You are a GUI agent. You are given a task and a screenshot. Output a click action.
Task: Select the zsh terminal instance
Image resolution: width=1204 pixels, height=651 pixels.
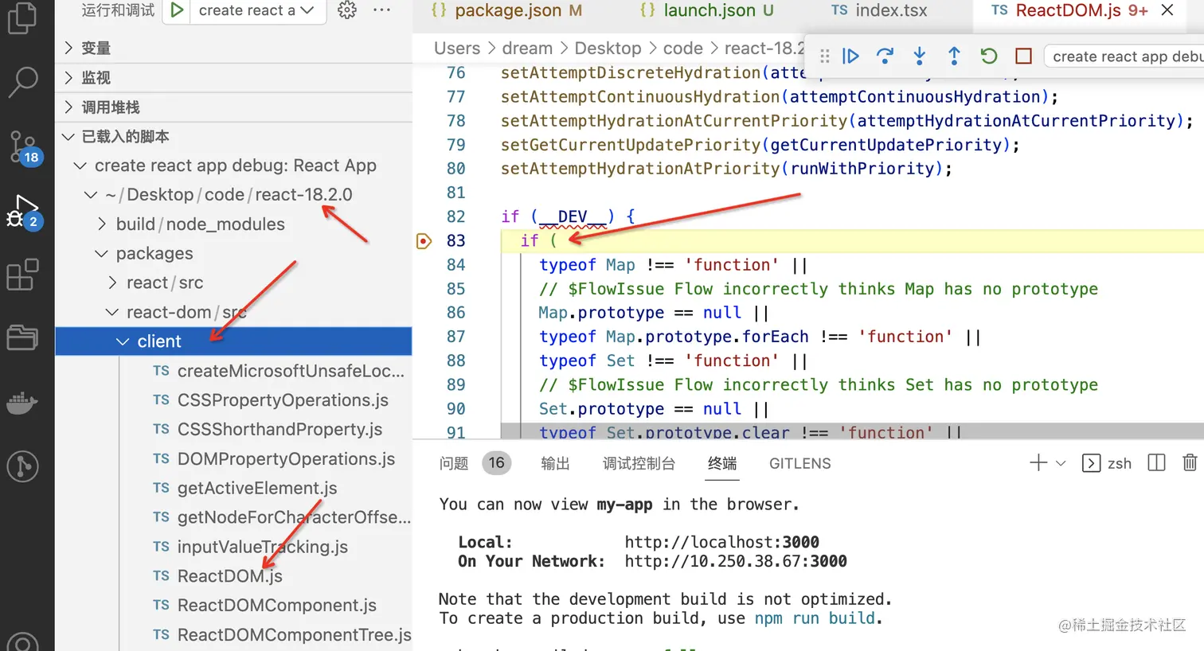[x=1107, y=463]
